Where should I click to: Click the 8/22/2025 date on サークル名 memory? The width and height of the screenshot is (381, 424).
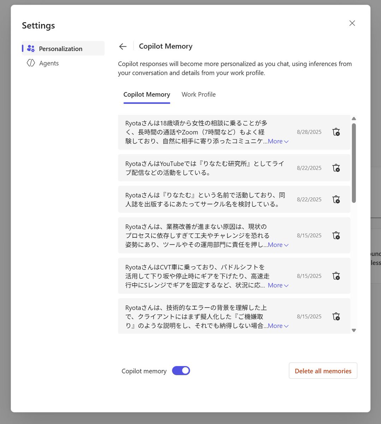[309, 199]
